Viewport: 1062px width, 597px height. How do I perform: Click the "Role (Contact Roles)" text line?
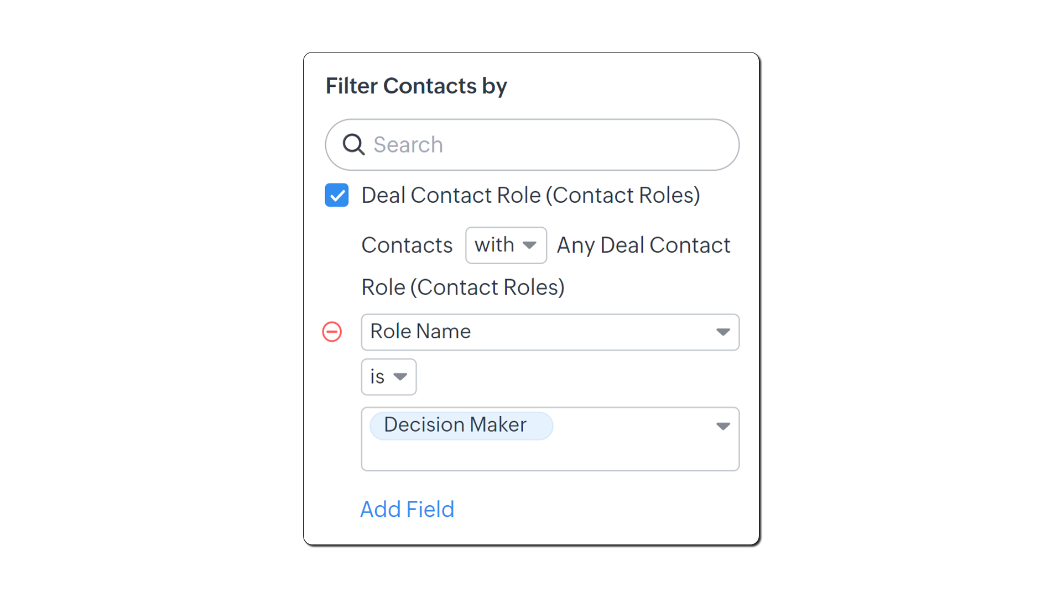tap(462, 287)
